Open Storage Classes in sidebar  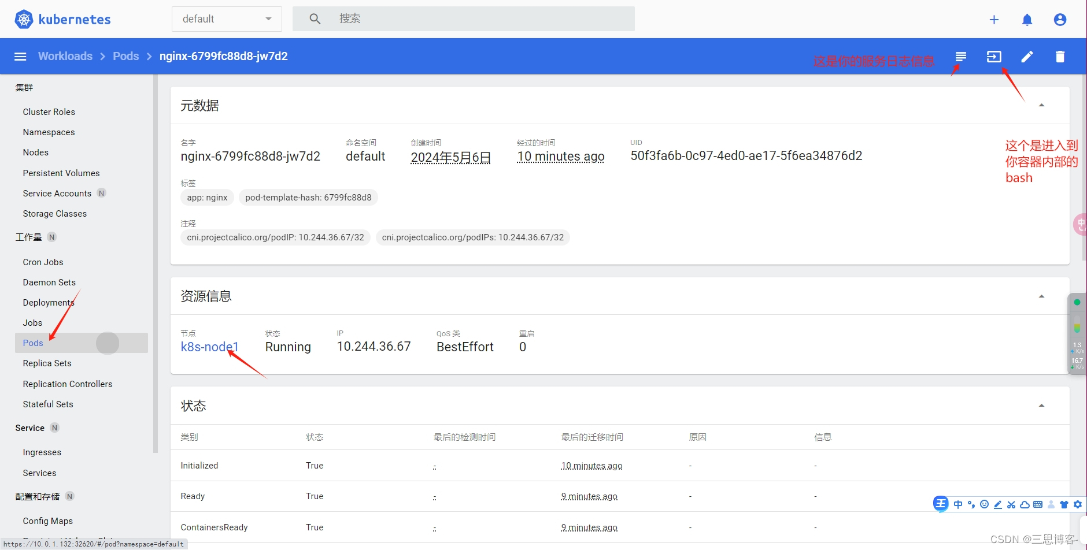coord(54,214)
